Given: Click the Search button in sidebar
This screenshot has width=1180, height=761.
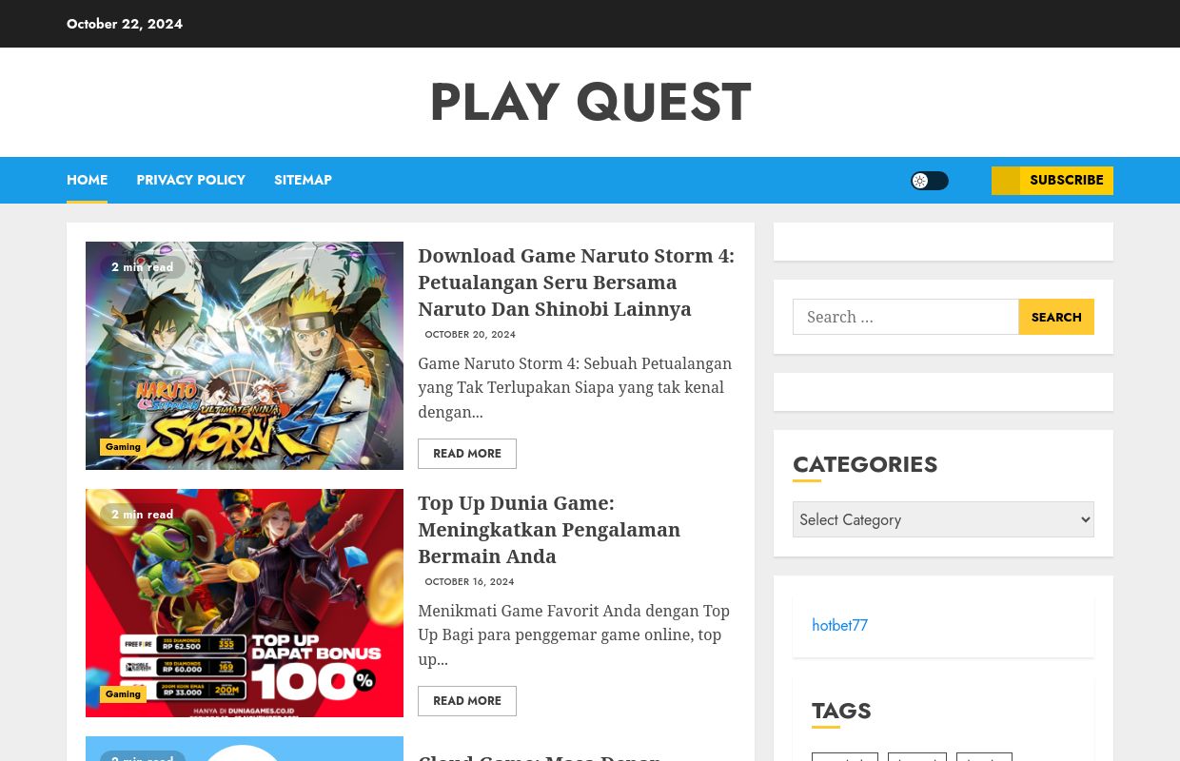Looking at the screenshot, I should pos(1056,317).
